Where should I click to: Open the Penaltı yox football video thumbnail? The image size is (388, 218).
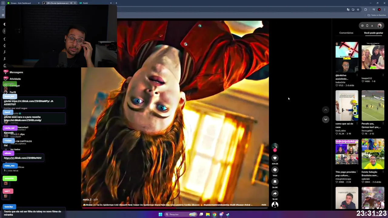[x=373, y=105]
